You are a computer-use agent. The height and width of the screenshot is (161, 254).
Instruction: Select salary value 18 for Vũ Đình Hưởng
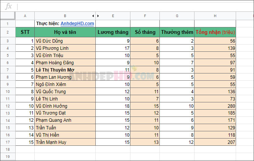click(113, 106)
